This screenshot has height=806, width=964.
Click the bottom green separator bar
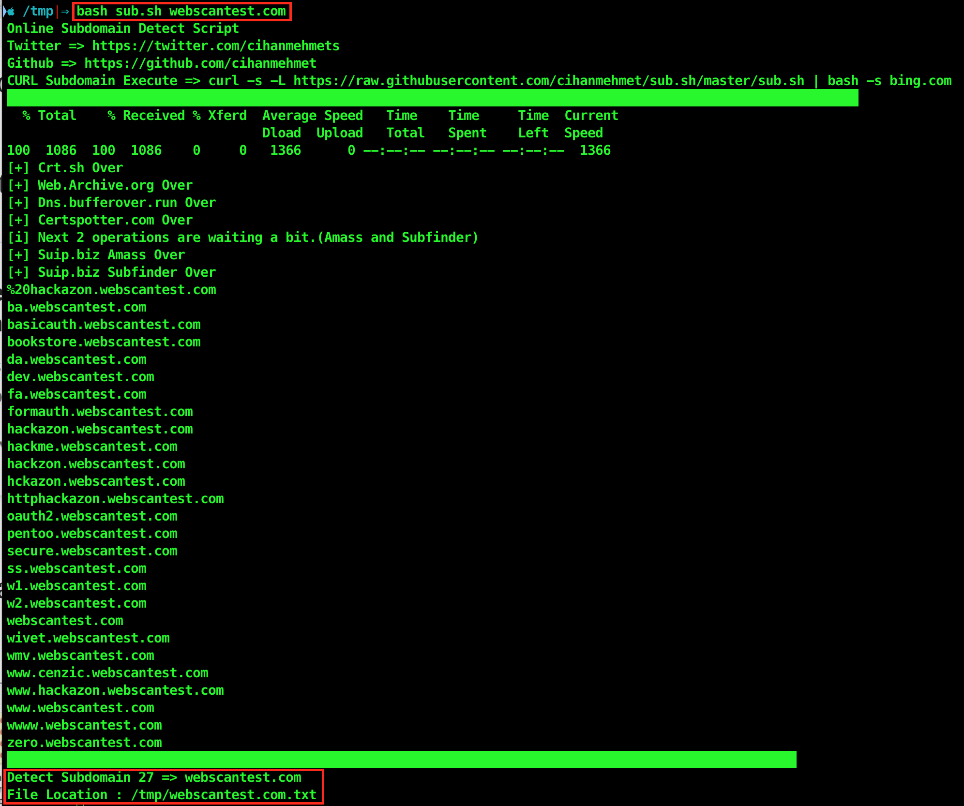click(x=401, y=760)
